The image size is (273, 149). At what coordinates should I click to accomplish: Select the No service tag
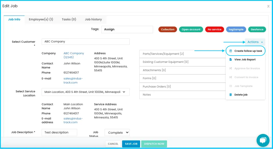pos(215,29)
